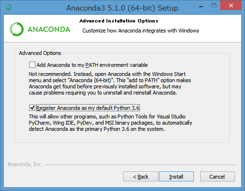
Task: Click the 'Not recommended' PATH warning text
Action: pyautogui.click(x=110, y=83)
